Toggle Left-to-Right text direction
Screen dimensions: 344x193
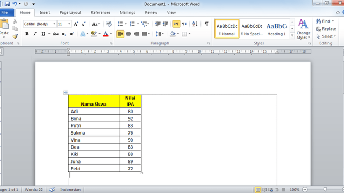[176, 24]
